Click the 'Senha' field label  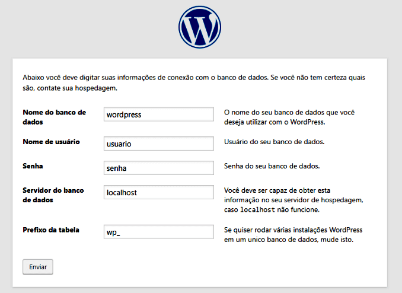[33, 166]
